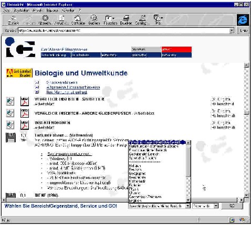
Task: Click the site logo at top left
Action: point(20,48)
